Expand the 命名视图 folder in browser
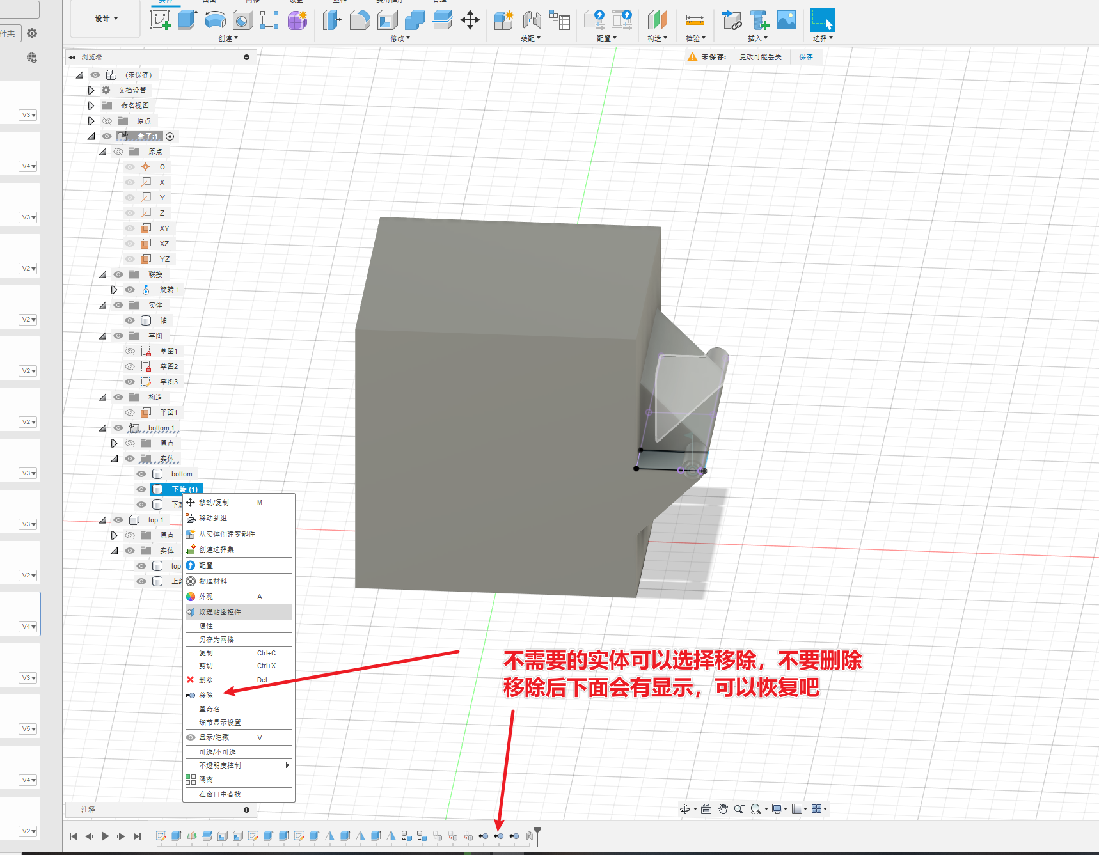The width and height of the screenshot is (1099, 855). click(91, 106)
